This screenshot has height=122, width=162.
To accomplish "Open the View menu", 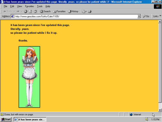I will coord(19,6).
